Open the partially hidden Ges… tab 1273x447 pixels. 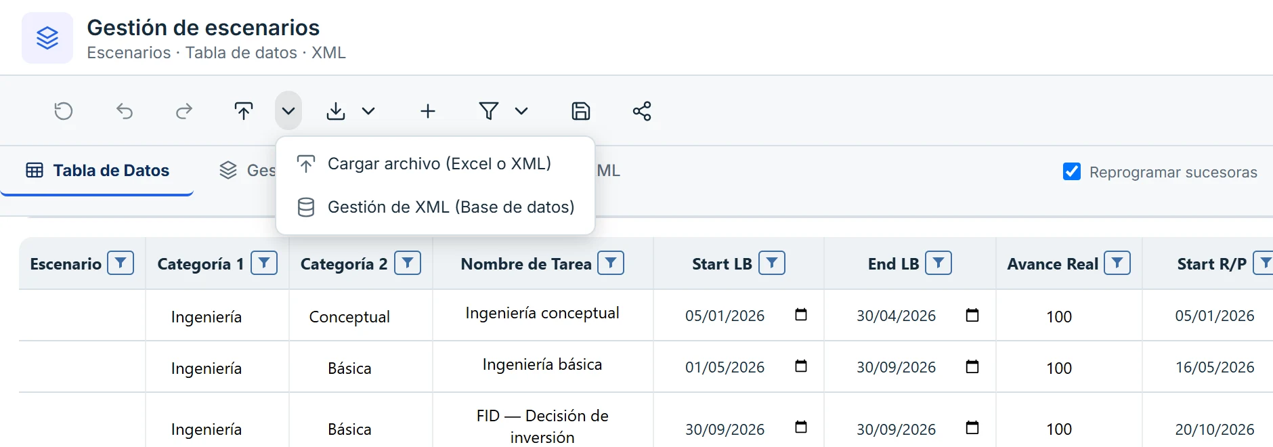point(246,171)
